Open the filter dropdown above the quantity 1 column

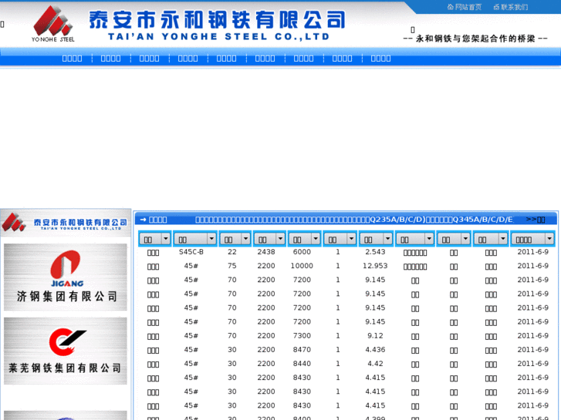[x=340, y=239]
